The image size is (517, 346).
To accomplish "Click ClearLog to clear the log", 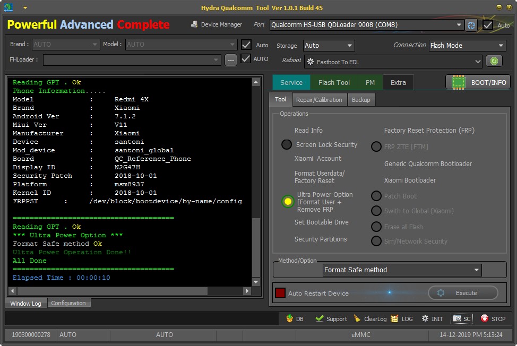I will [x=369, y=318].
